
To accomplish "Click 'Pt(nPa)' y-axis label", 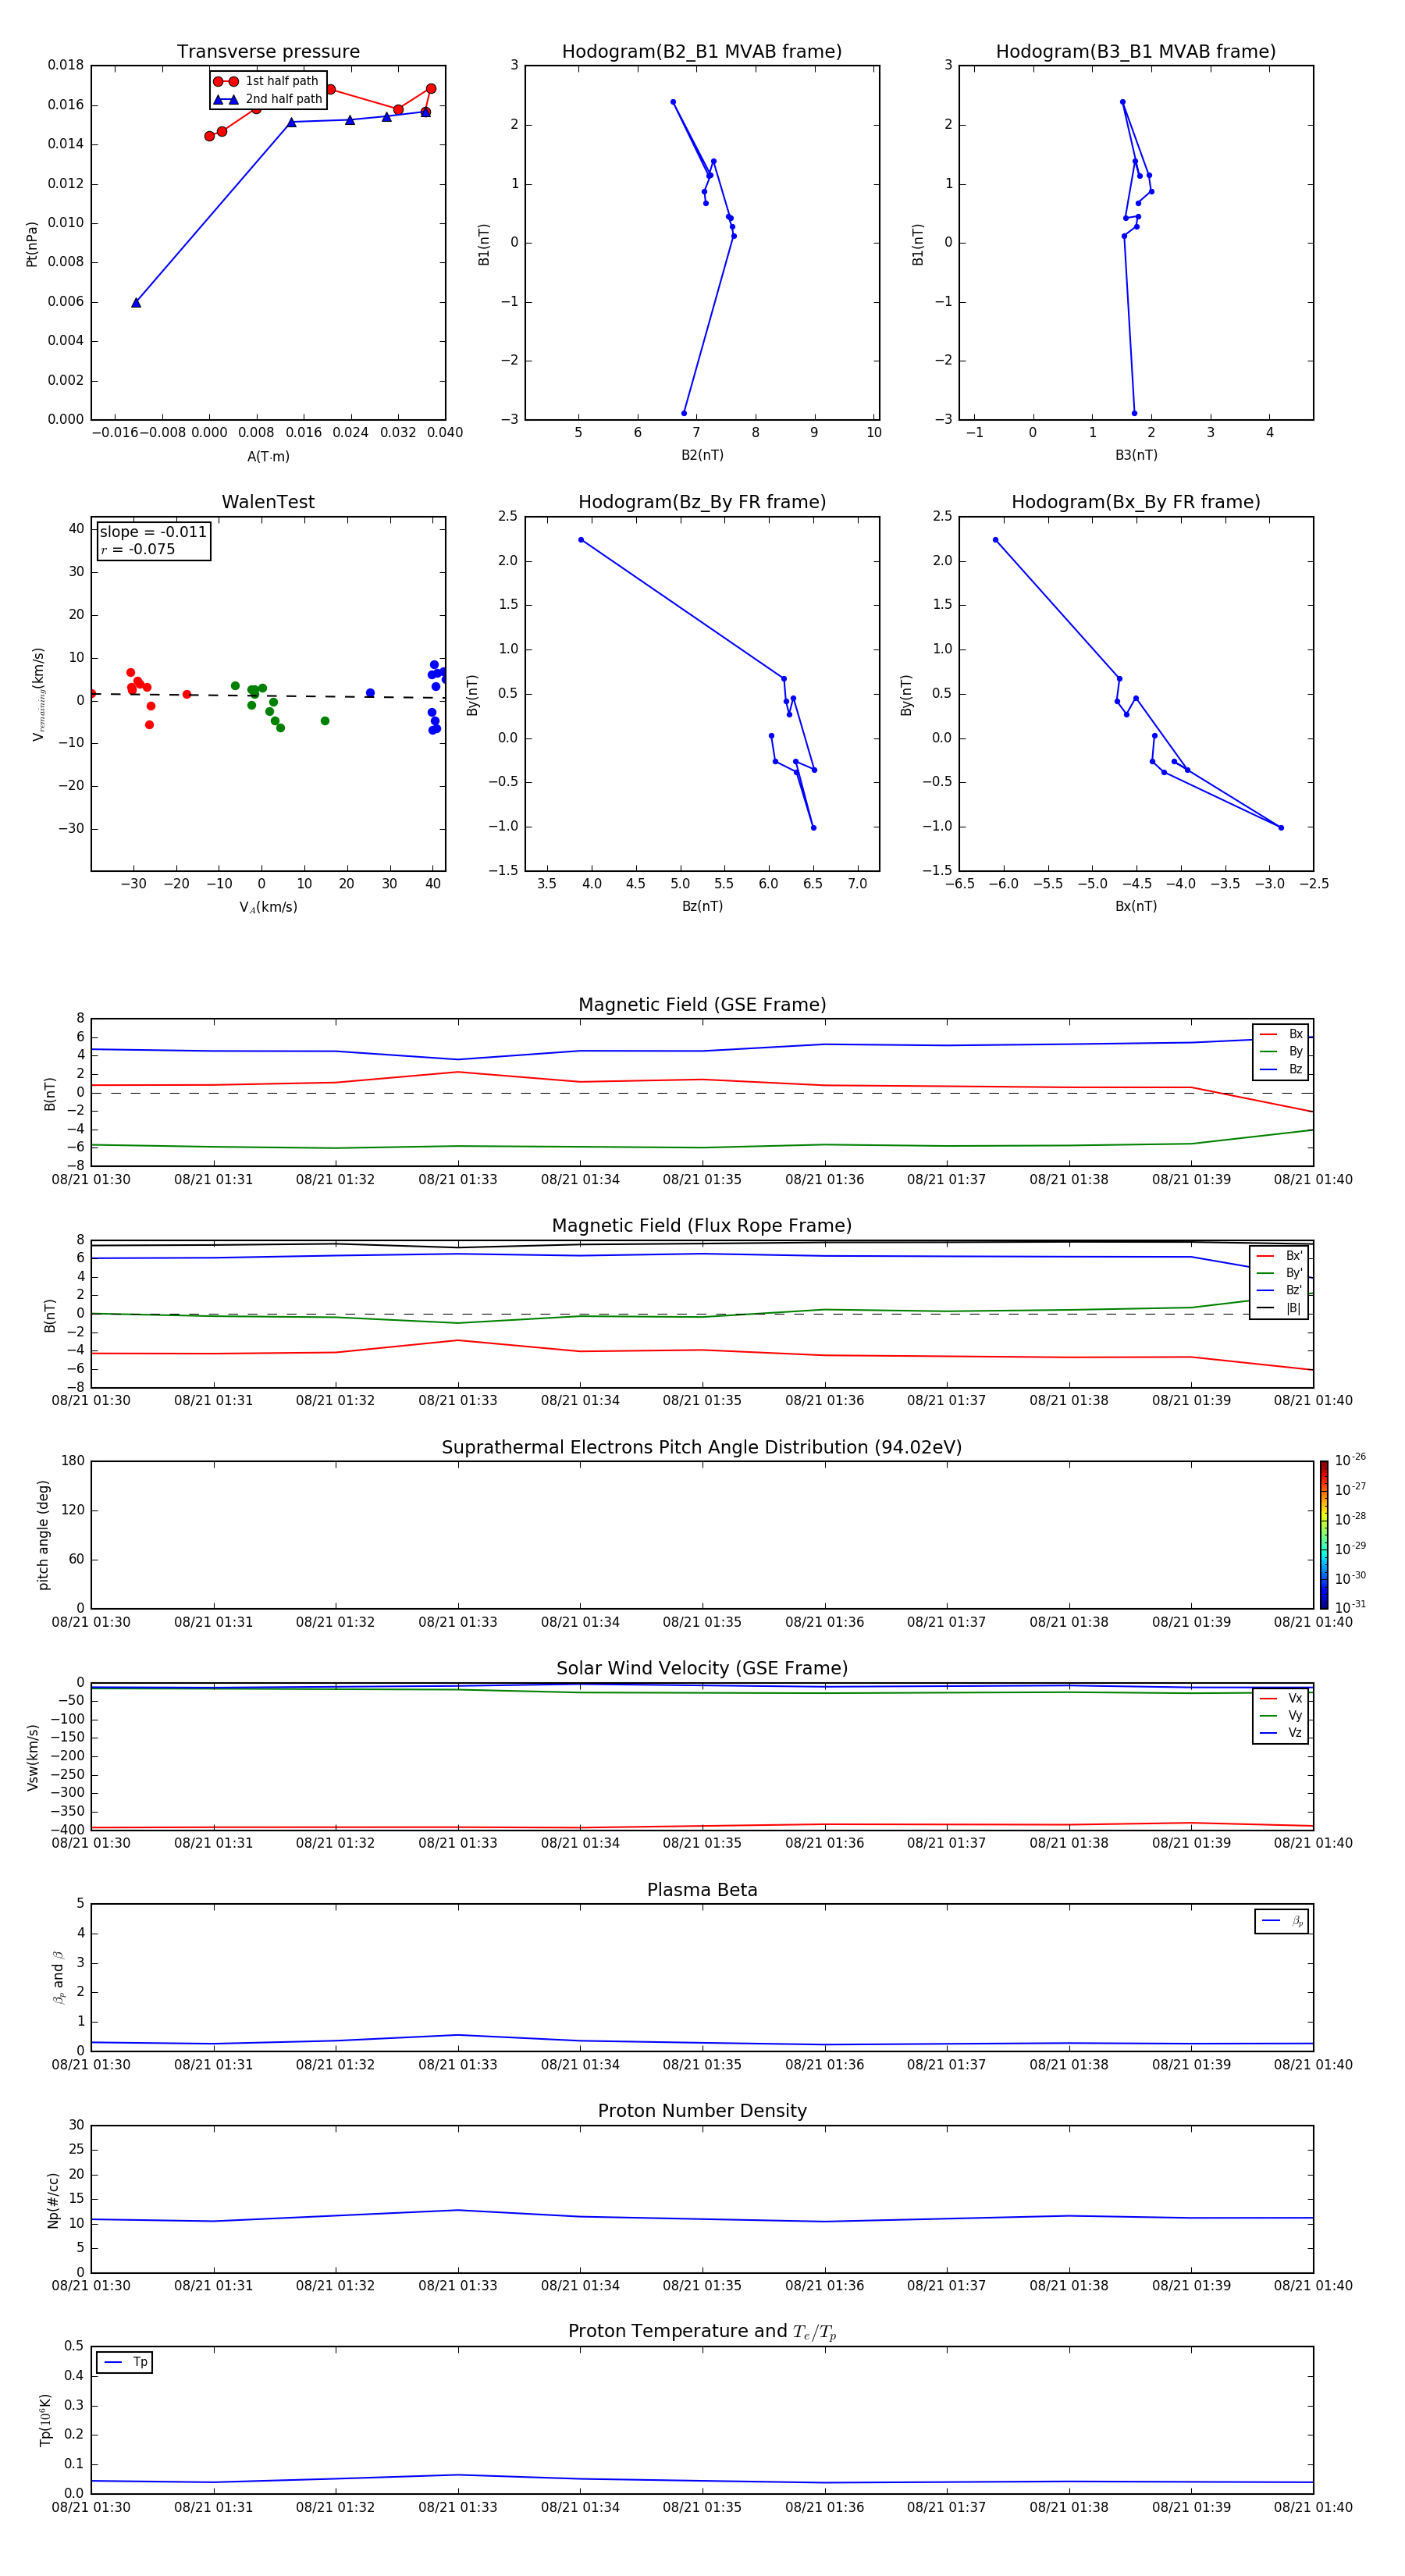I will click(31, 244).
